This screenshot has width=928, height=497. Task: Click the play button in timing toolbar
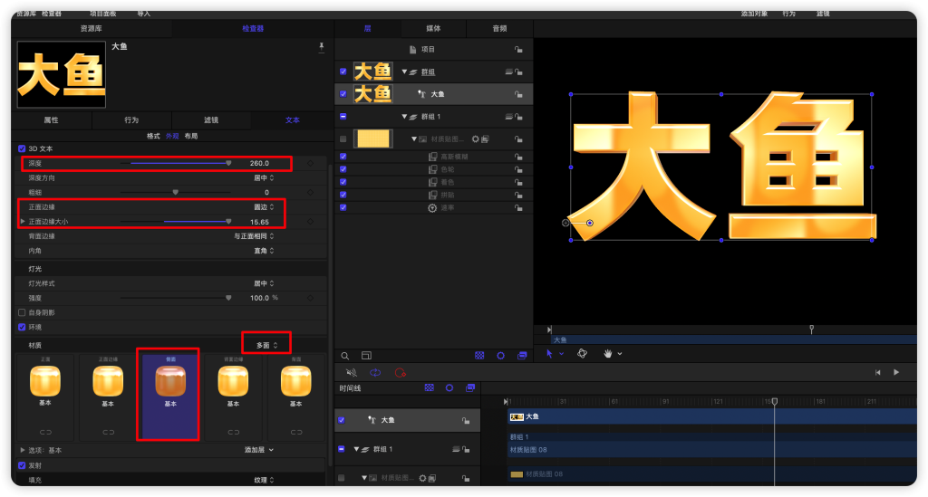click(896, 372)
